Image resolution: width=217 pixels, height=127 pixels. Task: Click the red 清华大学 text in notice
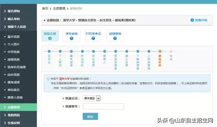point(64,79)
